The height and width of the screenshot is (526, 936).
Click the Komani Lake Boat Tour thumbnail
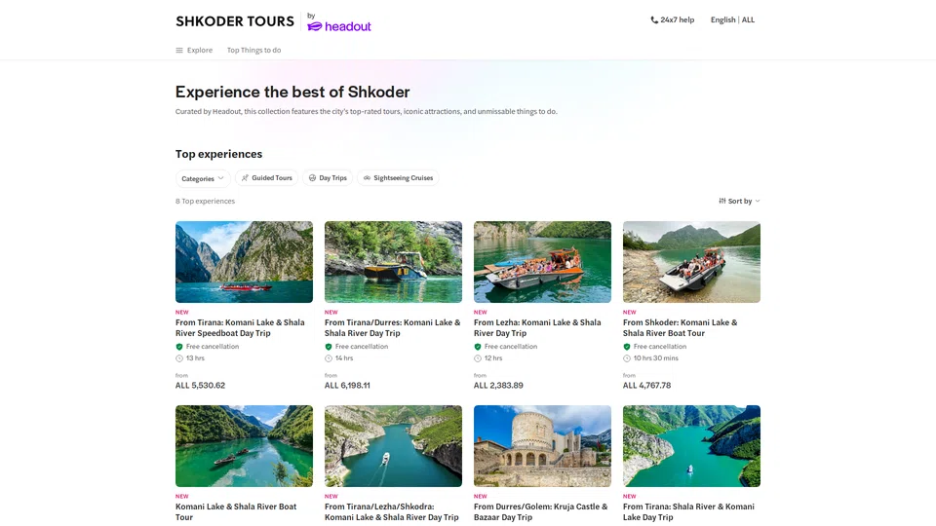pos(244,446)
